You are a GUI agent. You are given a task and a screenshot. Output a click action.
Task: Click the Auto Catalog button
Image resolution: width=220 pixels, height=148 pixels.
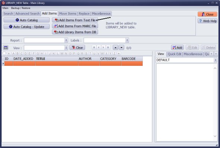26,20
